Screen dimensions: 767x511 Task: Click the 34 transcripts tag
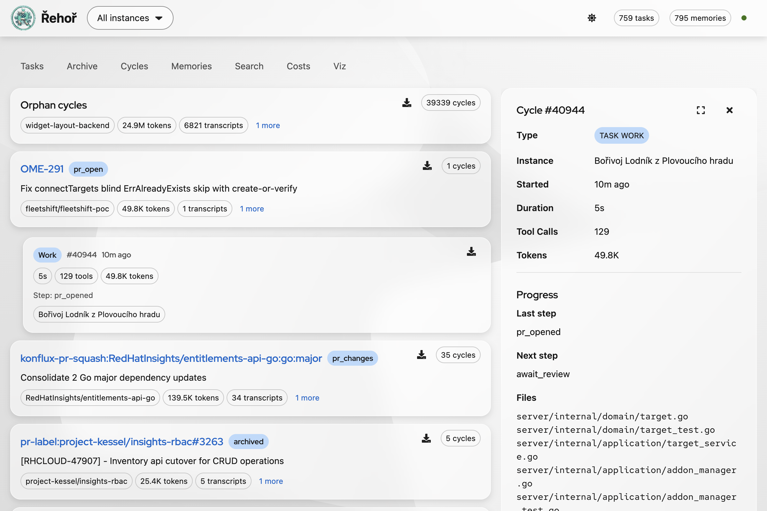pos(257,398)
